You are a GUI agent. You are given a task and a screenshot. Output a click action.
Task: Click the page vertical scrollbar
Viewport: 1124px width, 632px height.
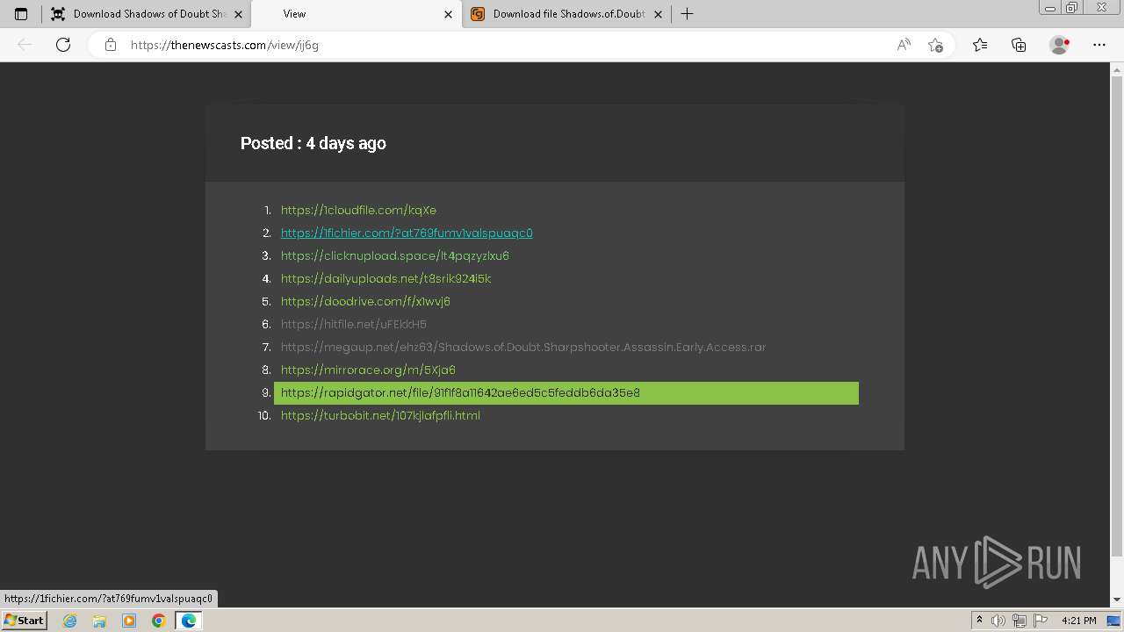click(x=1117, y=316)
